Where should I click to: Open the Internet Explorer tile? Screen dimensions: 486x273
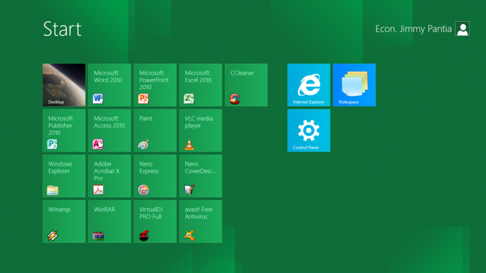(309, 85)
